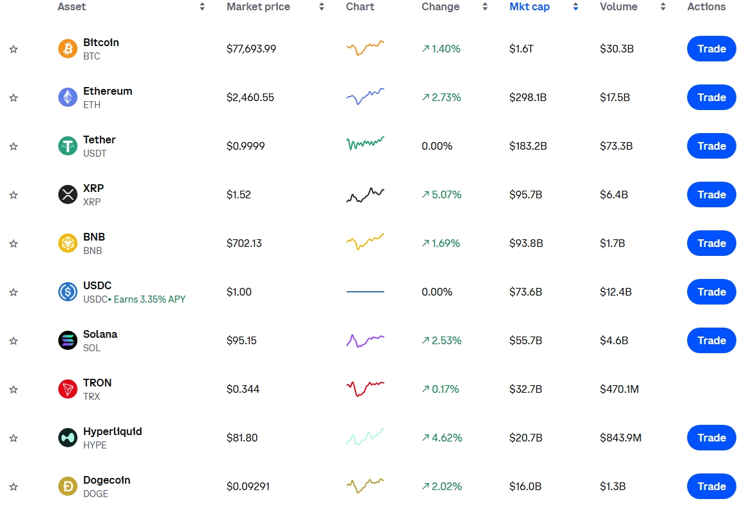Toggle the watchlist star for Dogecoin
The image size is (746, 508).
(x=13, y=487)
